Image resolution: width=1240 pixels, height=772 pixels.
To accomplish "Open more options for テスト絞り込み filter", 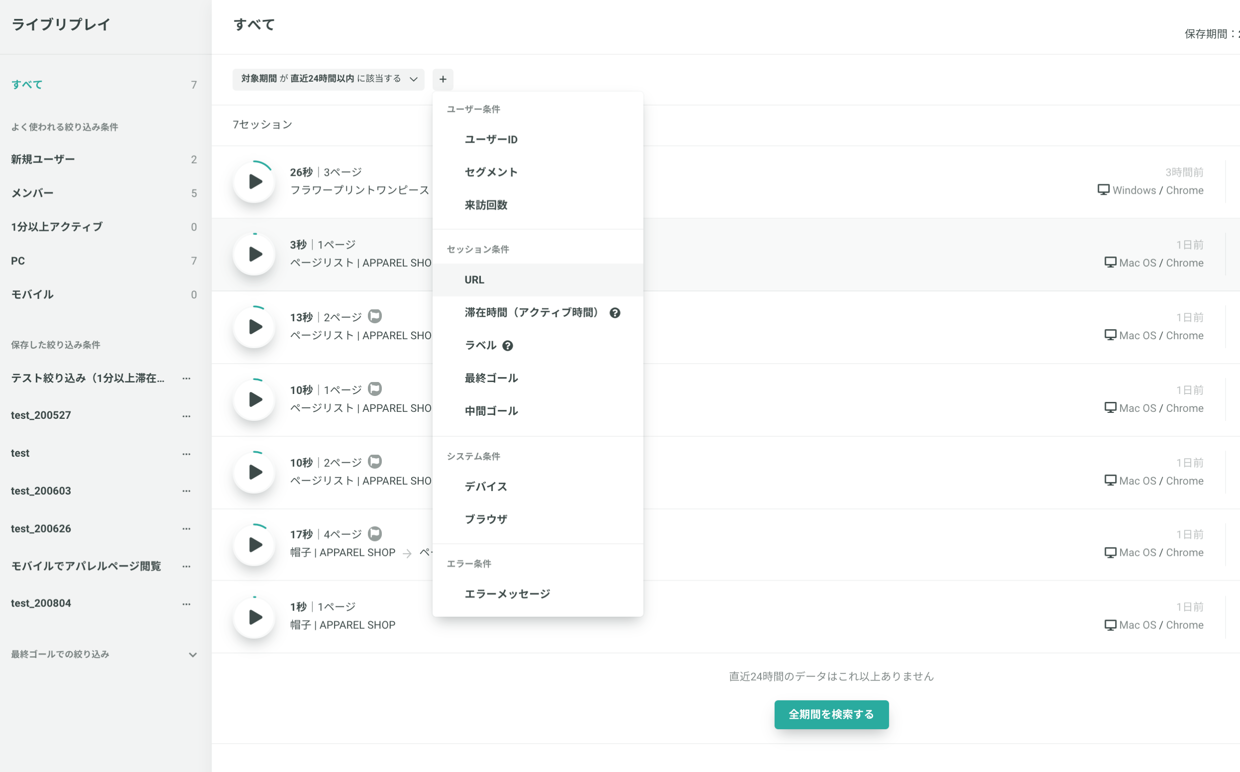I will tap(186, 379).
